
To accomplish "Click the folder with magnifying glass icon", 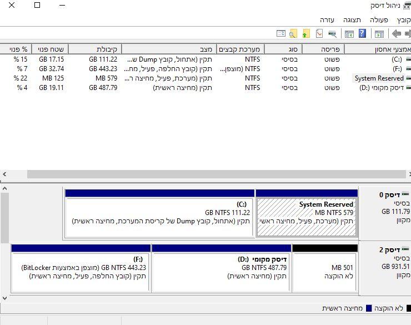I will point(293,33).
